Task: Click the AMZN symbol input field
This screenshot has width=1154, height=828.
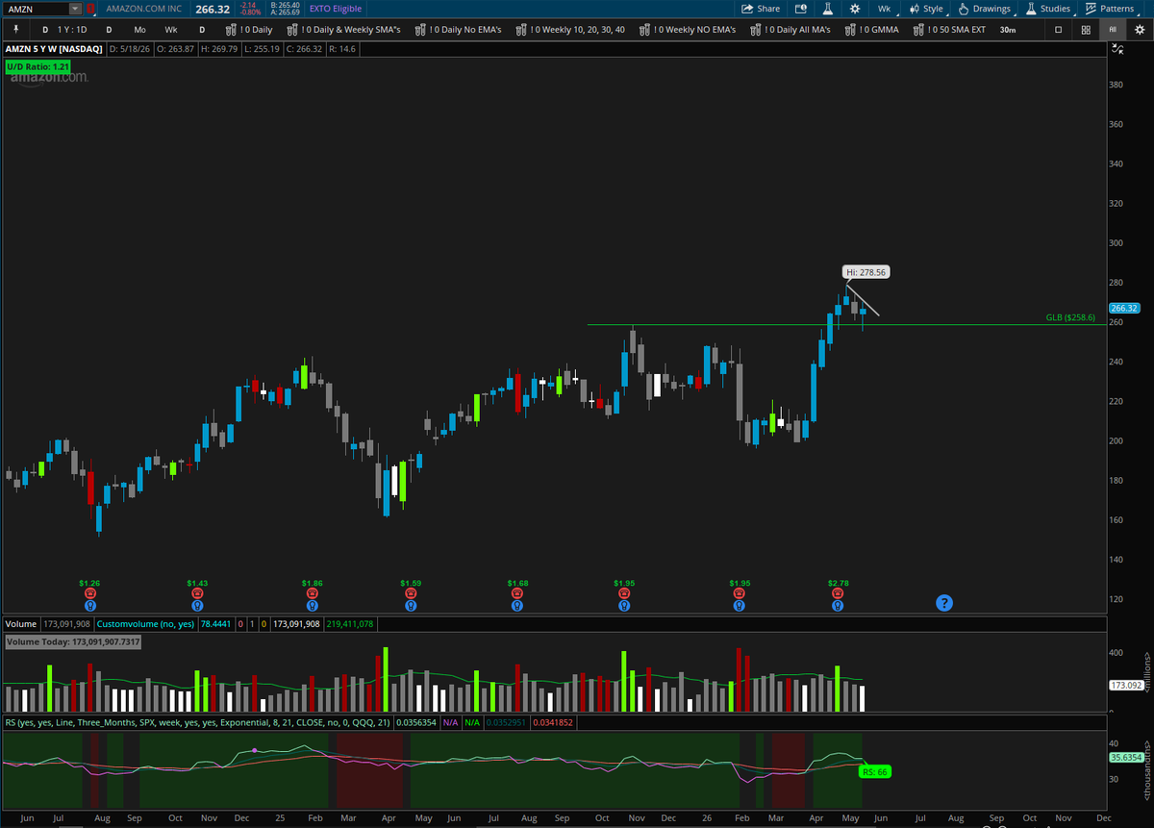Action: (x=37, y=9)
